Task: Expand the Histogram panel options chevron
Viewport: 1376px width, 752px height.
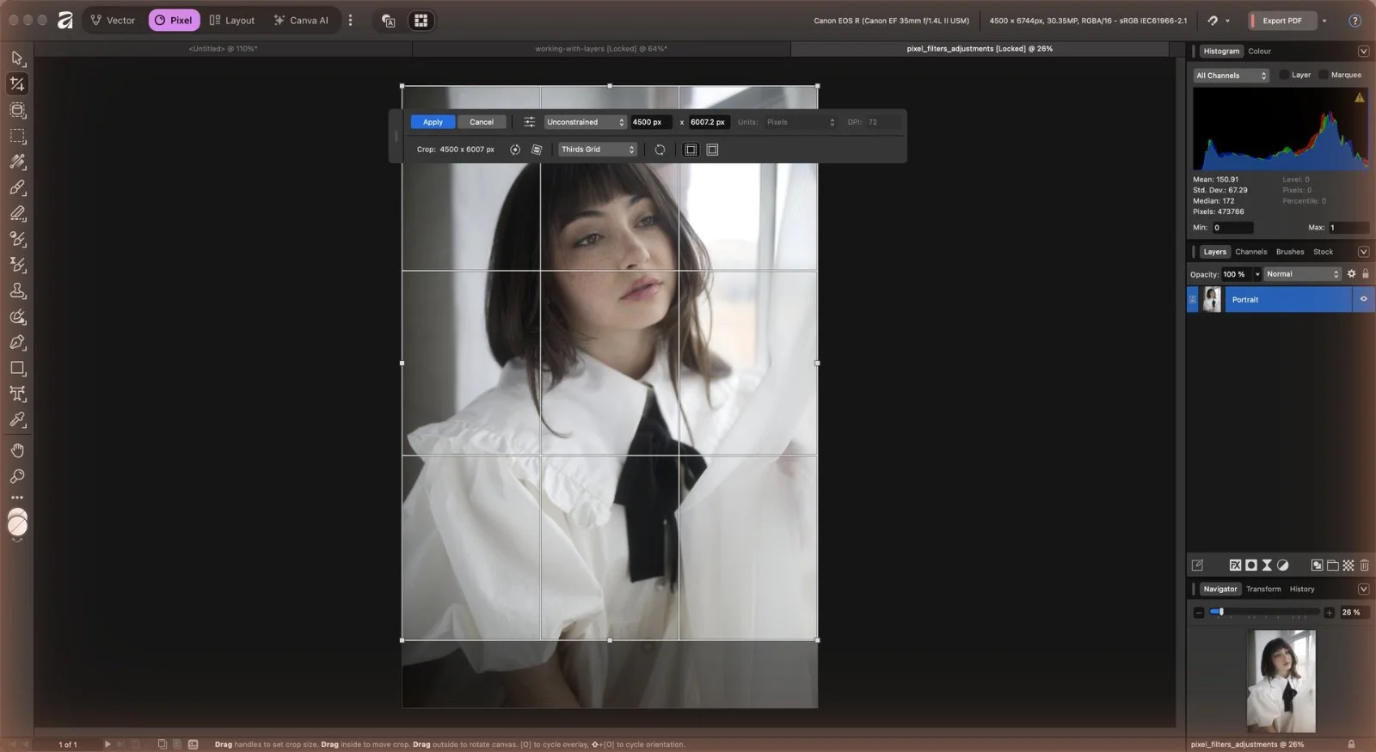Action: (1363, 52)
